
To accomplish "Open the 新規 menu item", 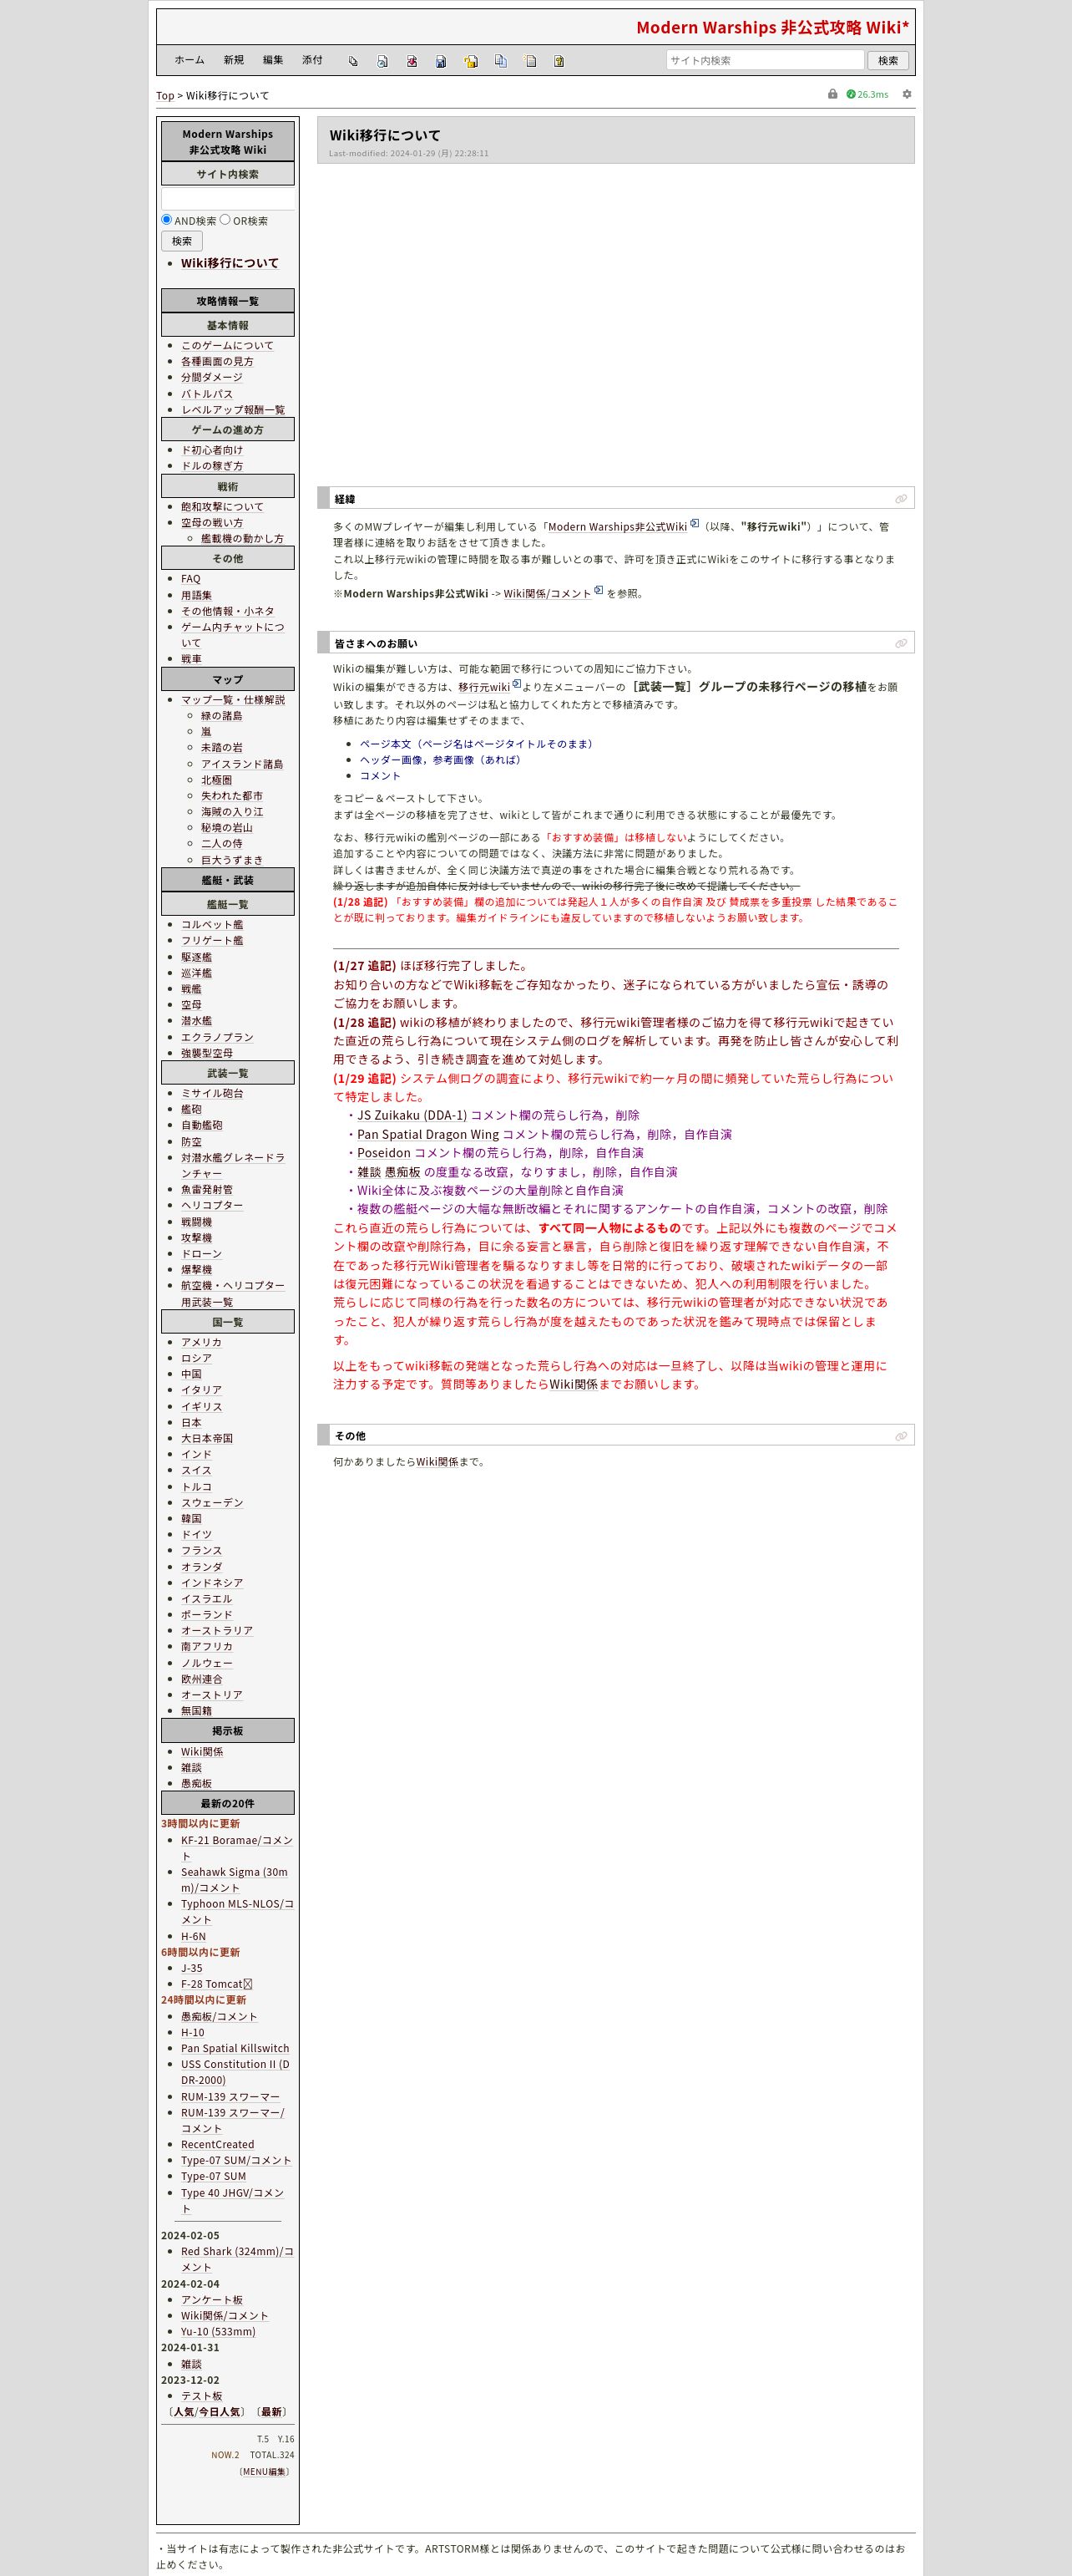I will pos(234,60).
